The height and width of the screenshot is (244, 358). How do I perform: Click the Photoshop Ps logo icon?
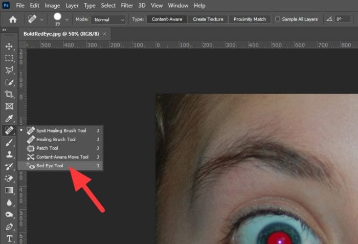click(6, 5)
